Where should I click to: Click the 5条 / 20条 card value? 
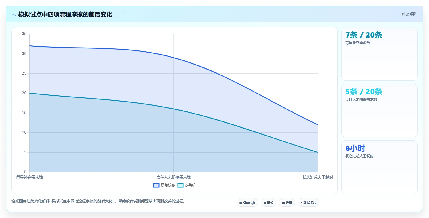click(364, 92)
